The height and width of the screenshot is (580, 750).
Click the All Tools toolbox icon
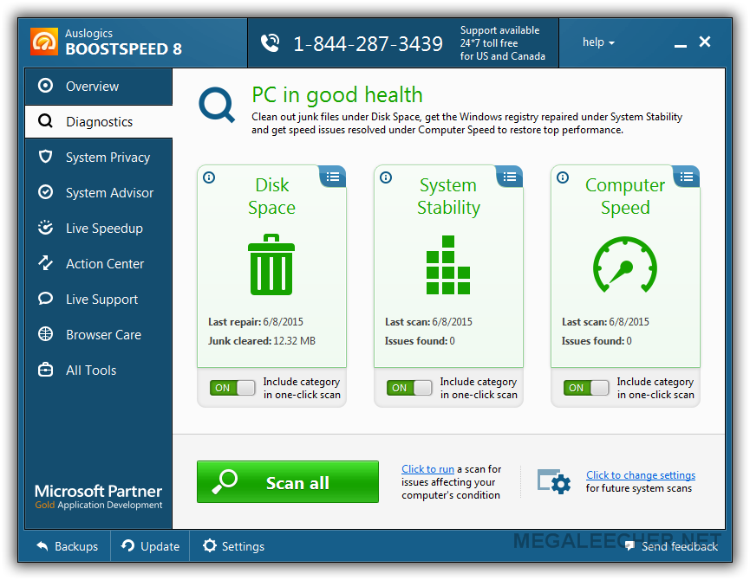[x=45, y=370]
